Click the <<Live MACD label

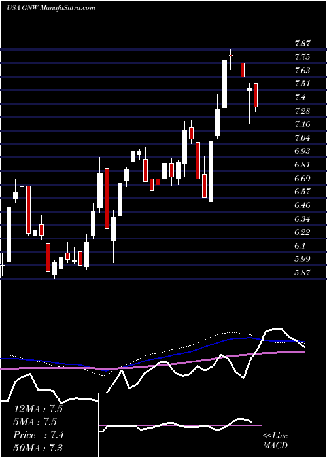[275, 441]
